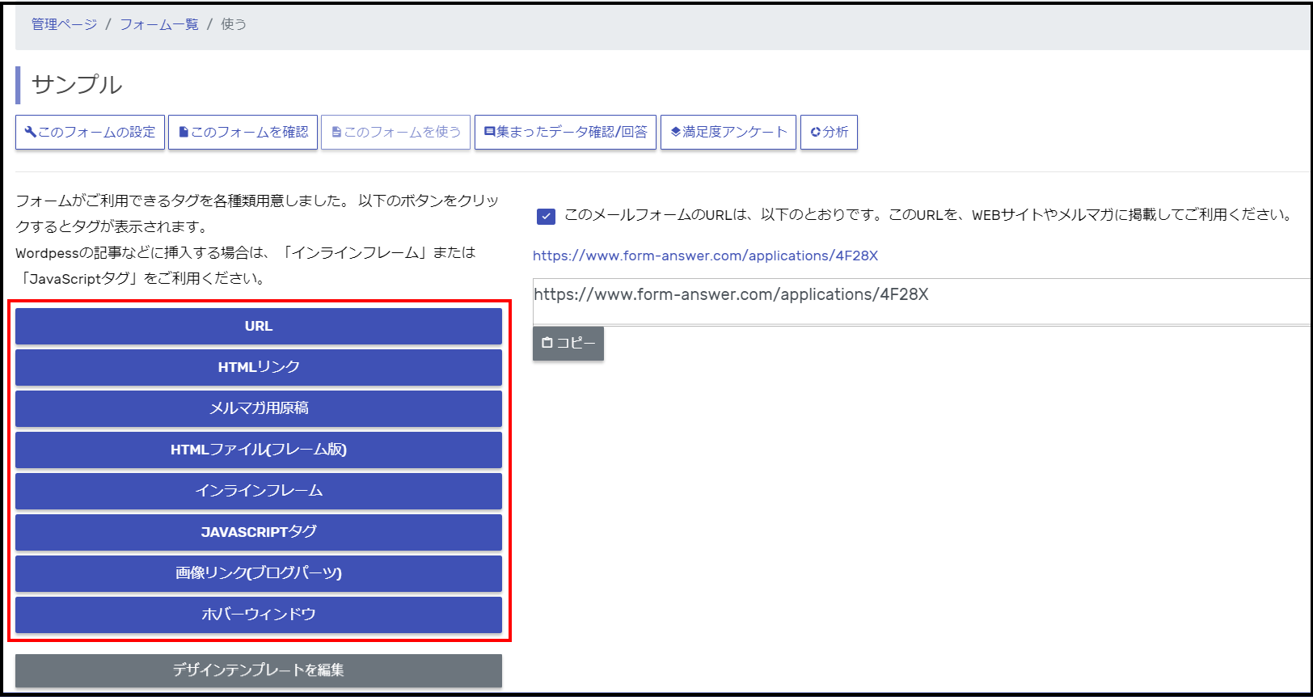Copy the form URL with コピー
Image resolution: width=1313 pixels, height=697 pixels.
click(x=568, y=343)
